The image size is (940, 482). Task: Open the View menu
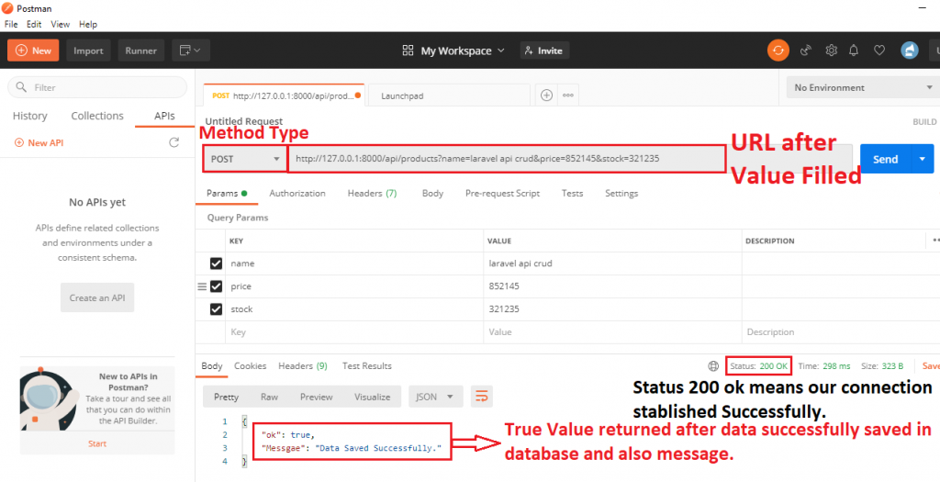[x=61, y=24]
